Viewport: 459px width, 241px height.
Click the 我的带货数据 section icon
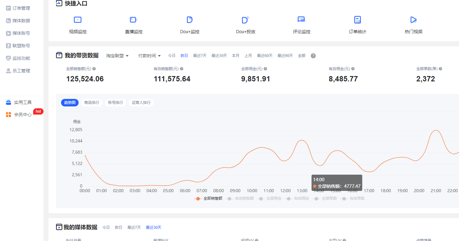coord(59,55)
